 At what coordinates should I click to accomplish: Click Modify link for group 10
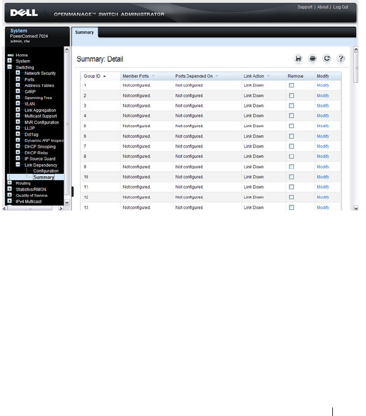click(x=323, y=177)
